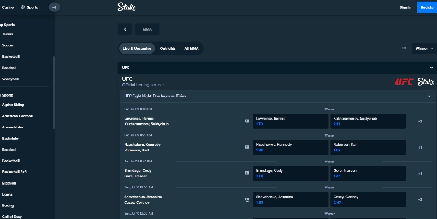This screenshot has height=219, width=437.
Task: Open live stream icon for Shevchenko vs Casey
Action: pyautogui.click(x=247, y=199)
